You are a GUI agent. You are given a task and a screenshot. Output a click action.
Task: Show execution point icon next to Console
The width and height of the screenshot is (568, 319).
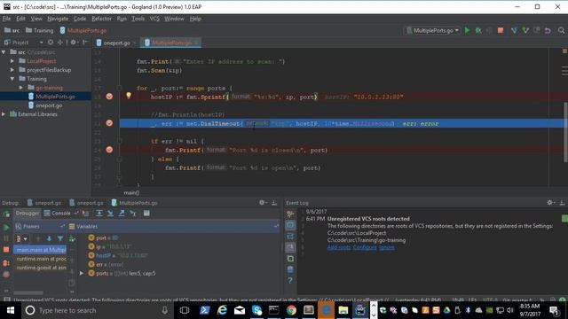tap(85, 213)
